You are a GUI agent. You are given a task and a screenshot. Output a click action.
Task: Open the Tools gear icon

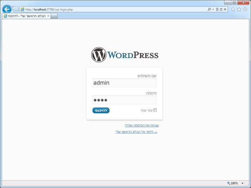pyautogui.click(x=245, y=9)
